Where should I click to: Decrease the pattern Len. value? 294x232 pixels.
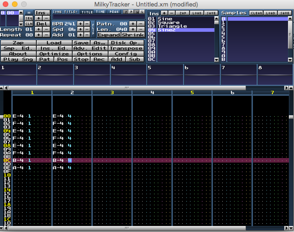(x=141, y=29)
